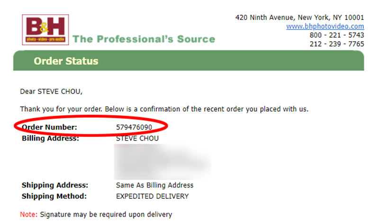Click the Shipping Address label

54,185
